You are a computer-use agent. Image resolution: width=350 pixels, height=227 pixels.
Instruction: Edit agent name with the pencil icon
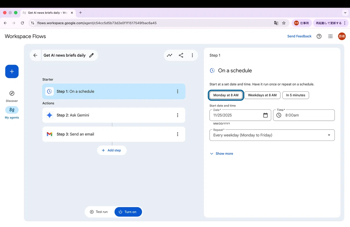point(91,55)
